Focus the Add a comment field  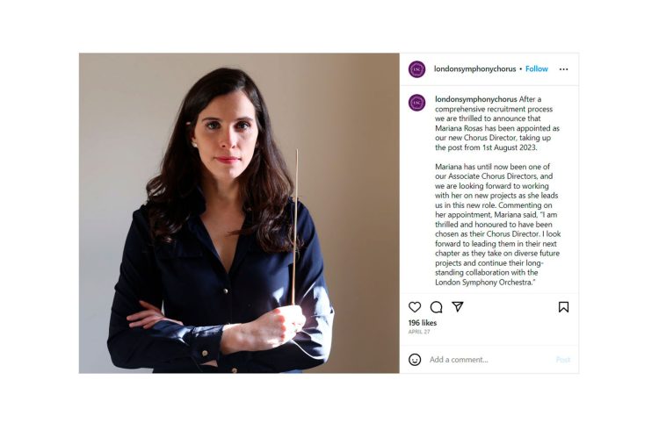pyautogui.click(x=489, y=360)
